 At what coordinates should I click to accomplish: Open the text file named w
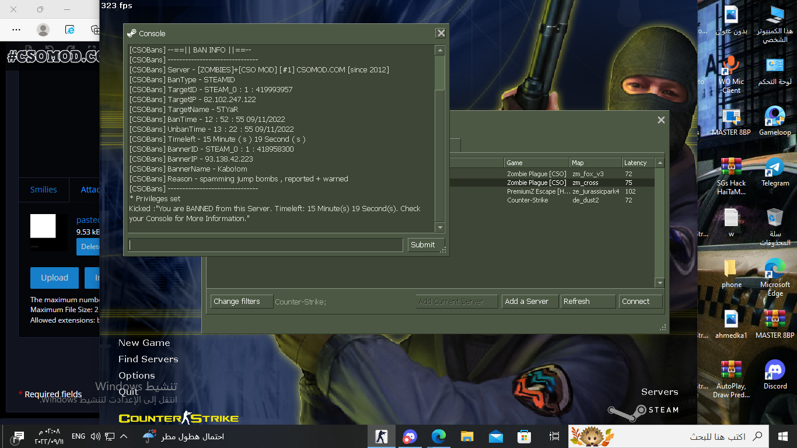pyautogui.click(x=731, y=223)
